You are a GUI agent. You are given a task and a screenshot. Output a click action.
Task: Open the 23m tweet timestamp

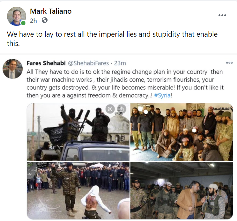click(120, 63)
